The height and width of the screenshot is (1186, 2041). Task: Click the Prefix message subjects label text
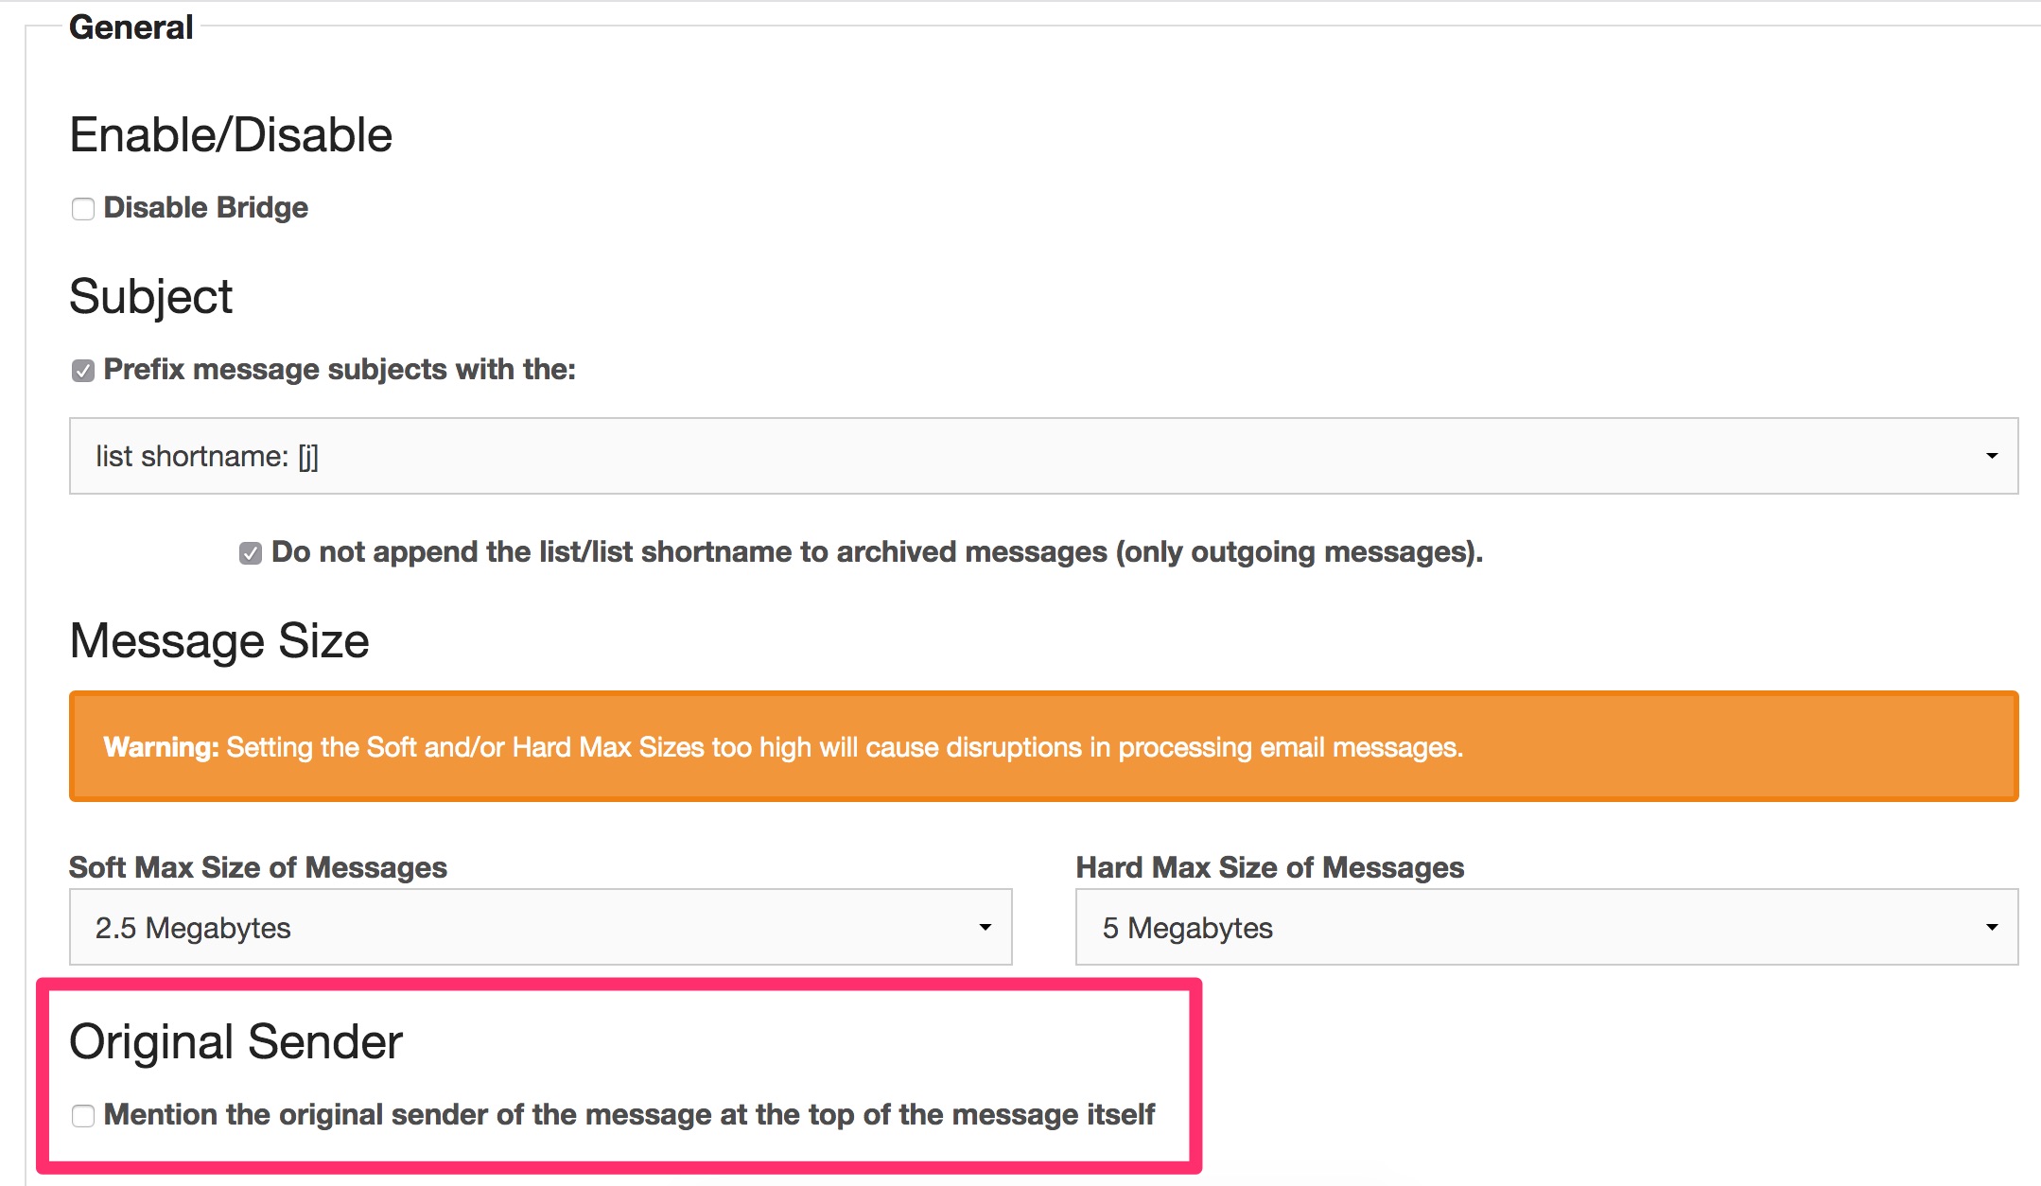click(340, 369)
